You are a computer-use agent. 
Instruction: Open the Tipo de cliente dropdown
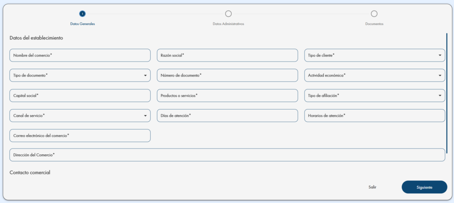(x=374, y=55)
